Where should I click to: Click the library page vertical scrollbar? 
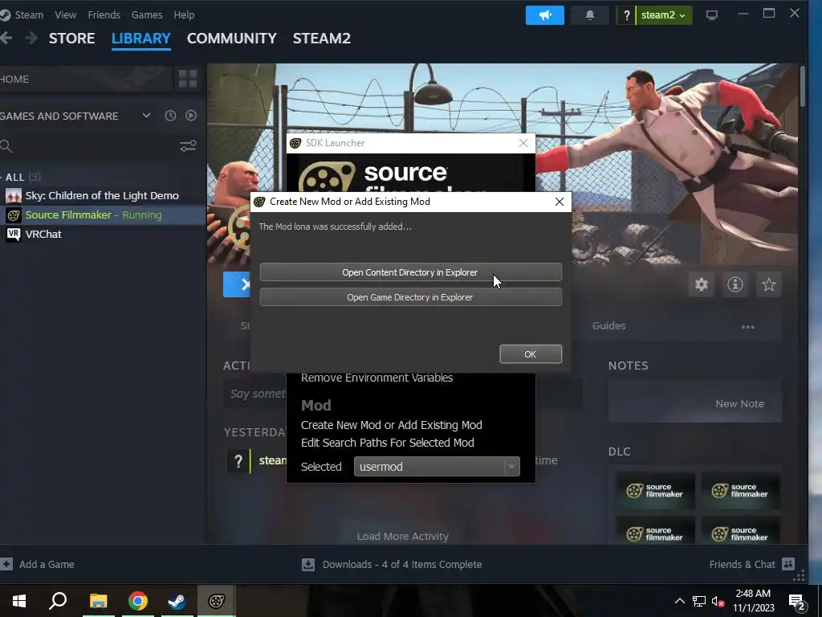pyautogui.click(x=803, y=87)
